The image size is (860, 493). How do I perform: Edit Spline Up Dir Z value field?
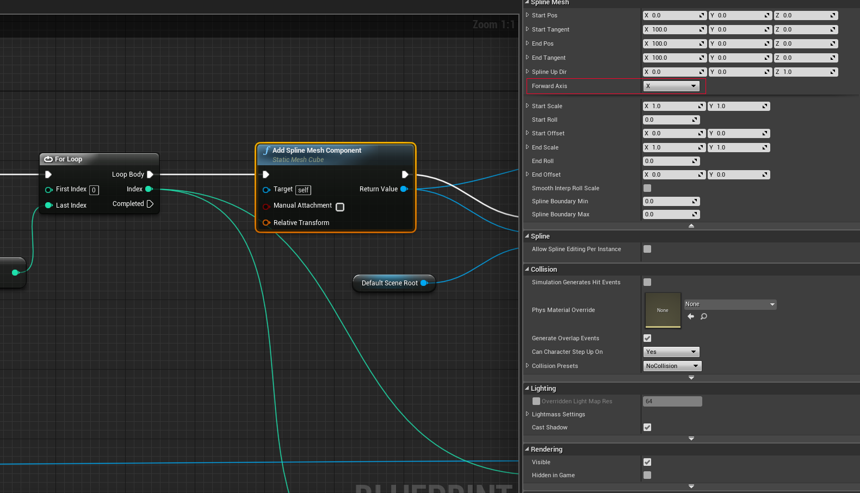click(806, 72)
